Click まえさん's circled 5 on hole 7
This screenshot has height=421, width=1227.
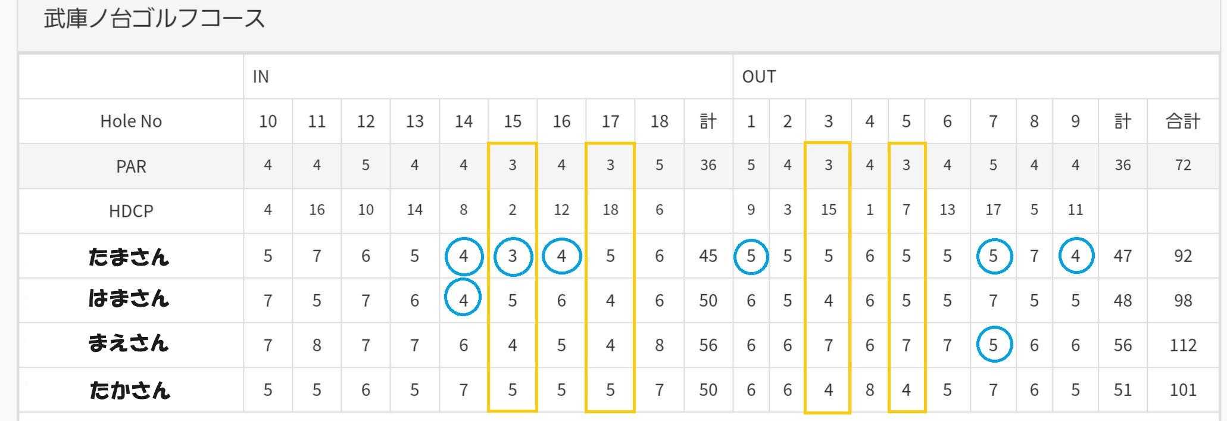click(x=993, y=345)
